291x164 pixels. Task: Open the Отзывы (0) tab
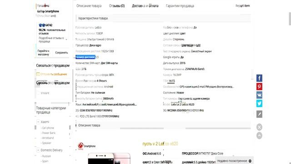pyautogui.click(x=117, y=6)
